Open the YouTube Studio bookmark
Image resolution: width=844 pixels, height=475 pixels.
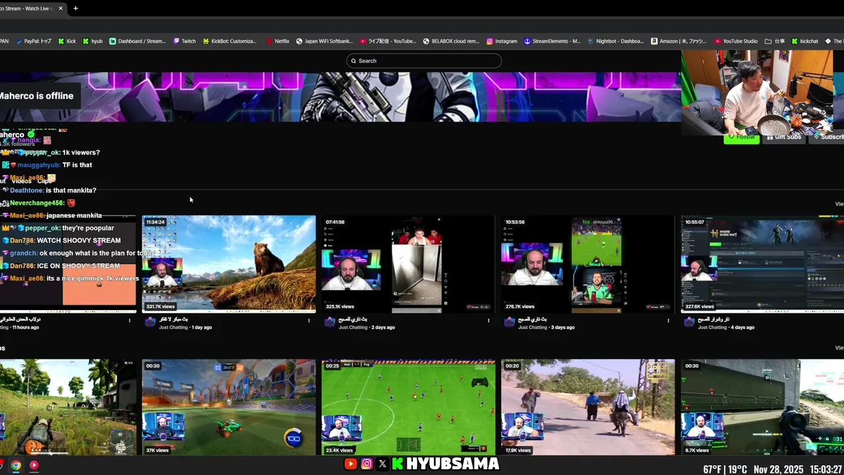pos(736,41)
